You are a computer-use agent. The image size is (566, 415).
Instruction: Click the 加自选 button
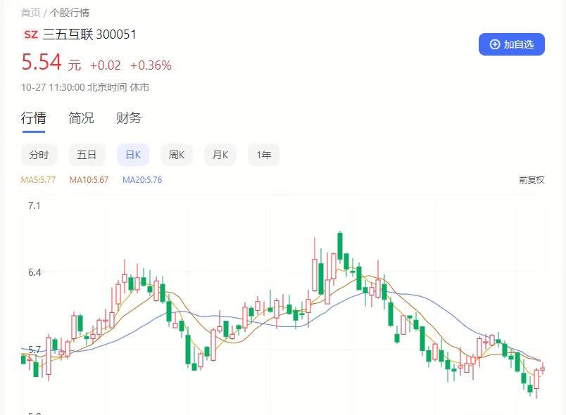(512, 44)
